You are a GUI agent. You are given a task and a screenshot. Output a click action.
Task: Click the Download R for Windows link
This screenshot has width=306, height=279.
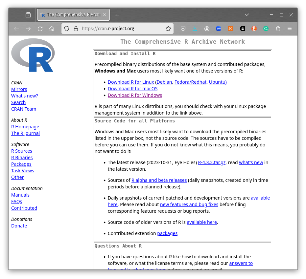(135, 96)
